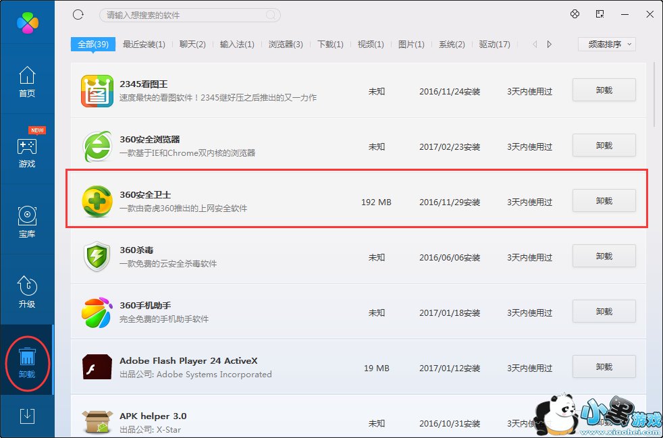Open the 频率排序 sort dropdown
663x438 pixels.
click(x=607, y=44)
